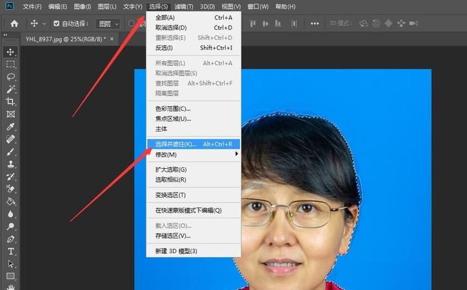Select the Brush tool
This screenshot has width=467, height=290.
(10, 151)
